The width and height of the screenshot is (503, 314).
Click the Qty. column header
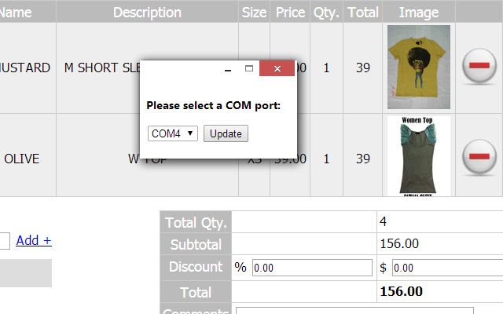[327, 13]
